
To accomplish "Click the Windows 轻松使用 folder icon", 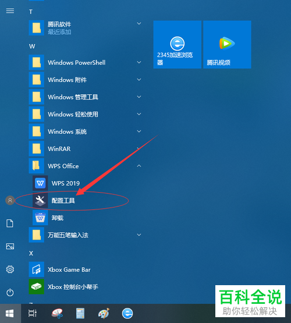I will [x=37, y=114].
